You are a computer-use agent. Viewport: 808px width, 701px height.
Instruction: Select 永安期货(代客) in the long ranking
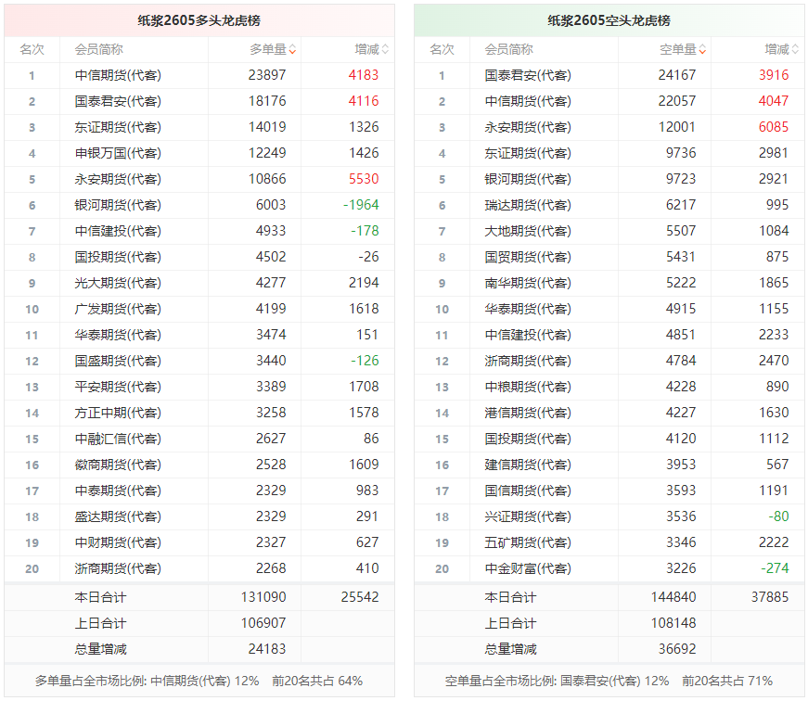118,179
